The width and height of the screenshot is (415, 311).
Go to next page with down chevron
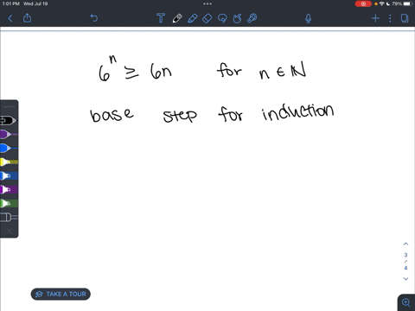(x=405, y=279)
